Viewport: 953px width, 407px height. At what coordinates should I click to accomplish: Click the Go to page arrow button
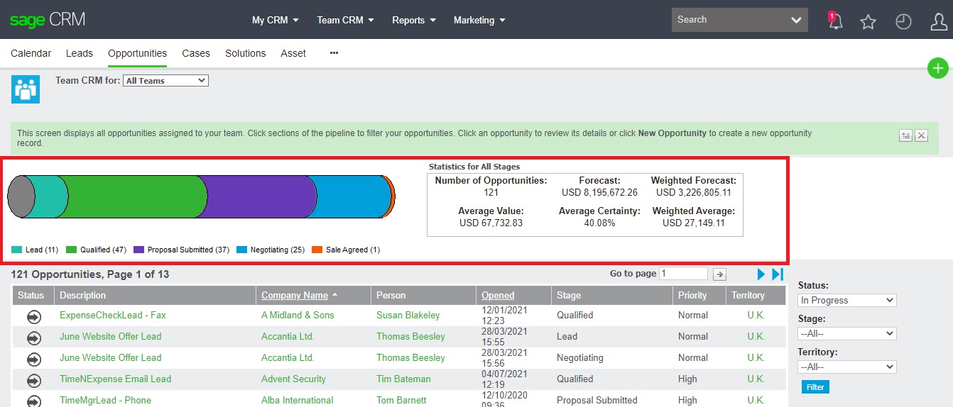pos(719,274)
